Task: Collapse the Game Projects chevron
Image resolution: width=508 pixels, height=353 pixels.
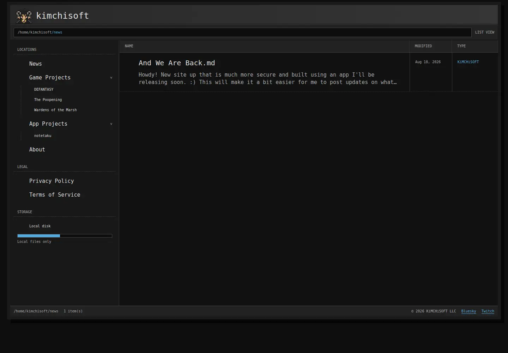Action: [x=111, y=78]
